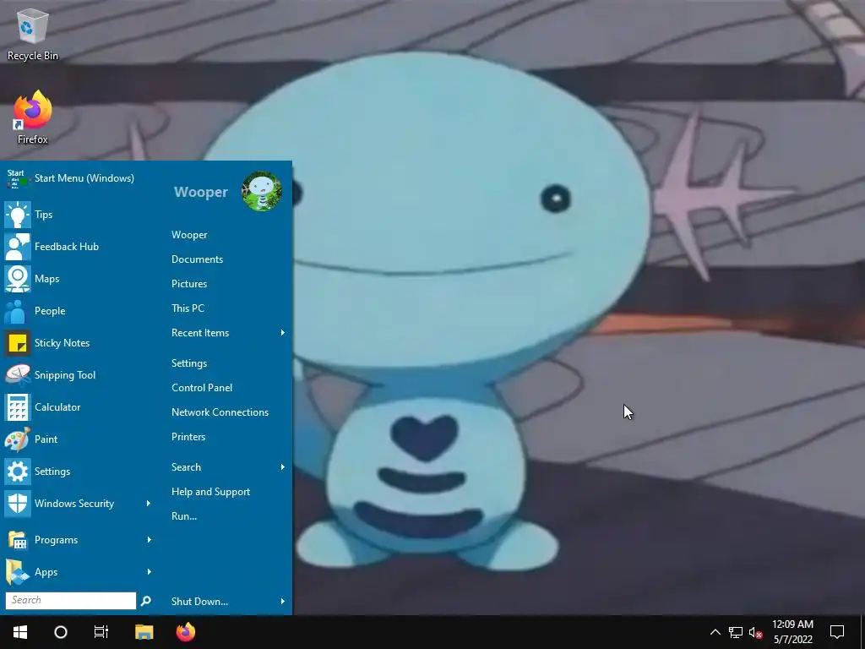Screen dimensions: 865x649
Task: Open the Recycle Bin desktop icon
Action: click(33, 34)
